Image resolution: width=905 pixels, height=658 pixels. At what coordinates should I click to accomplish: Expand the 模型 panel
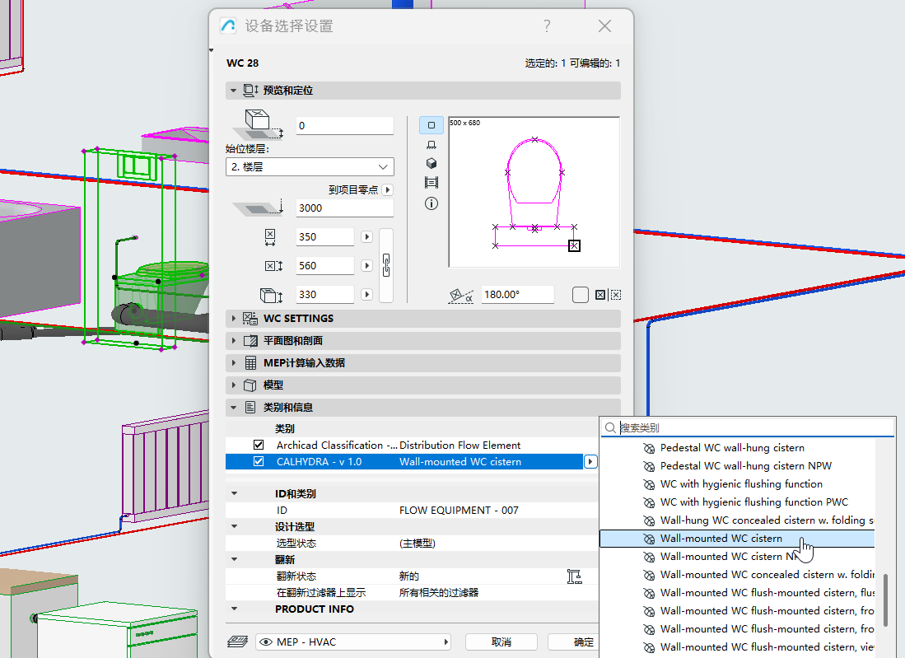233,385
